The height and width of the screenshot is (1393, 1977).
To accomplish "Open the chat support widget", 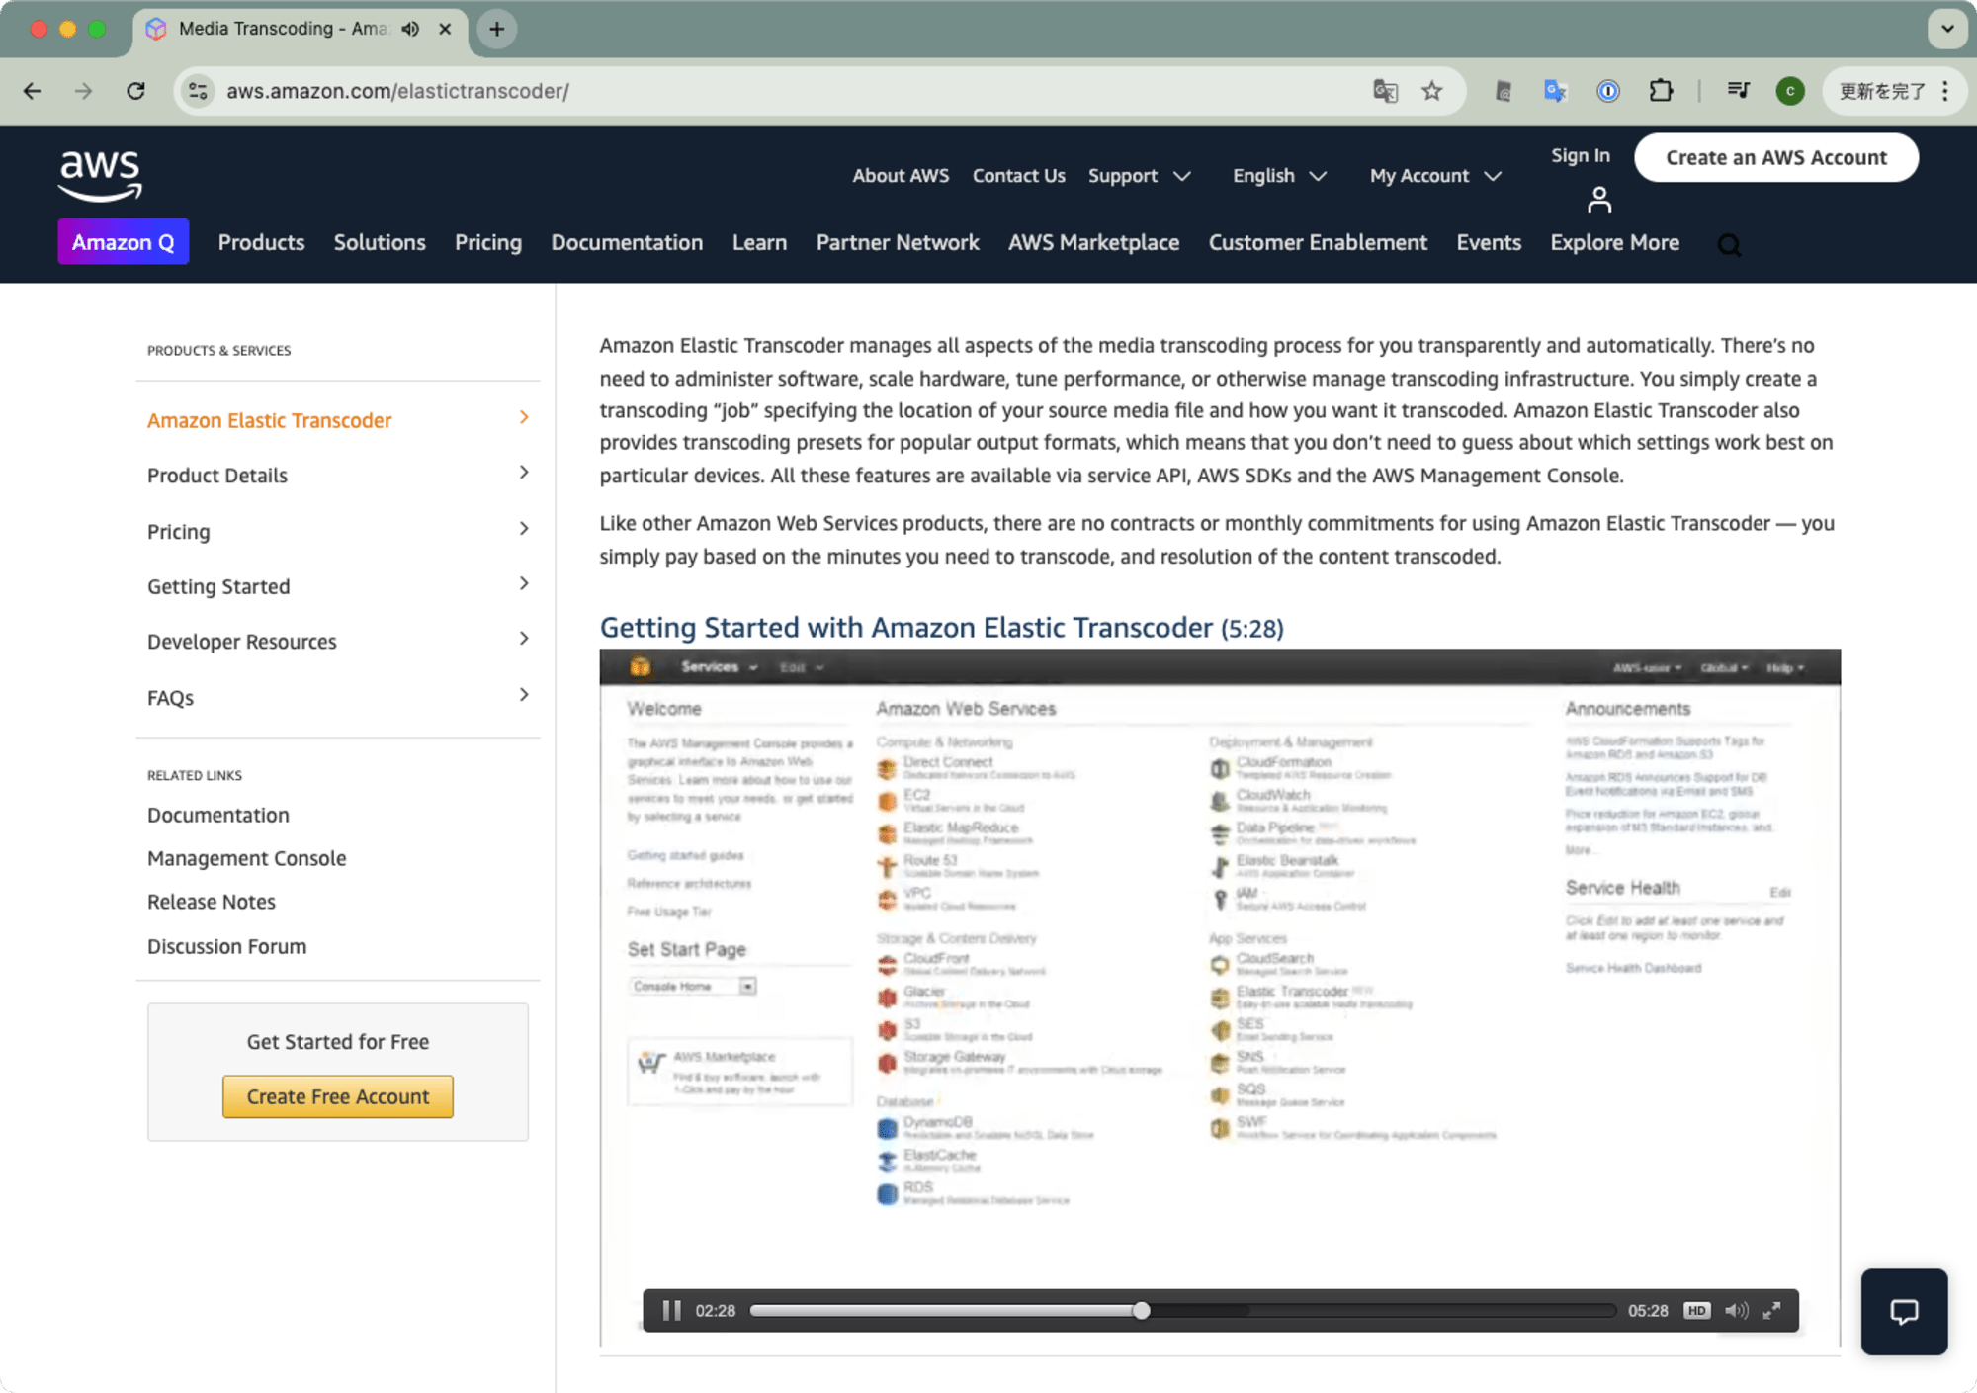I will (1904, 1311).
